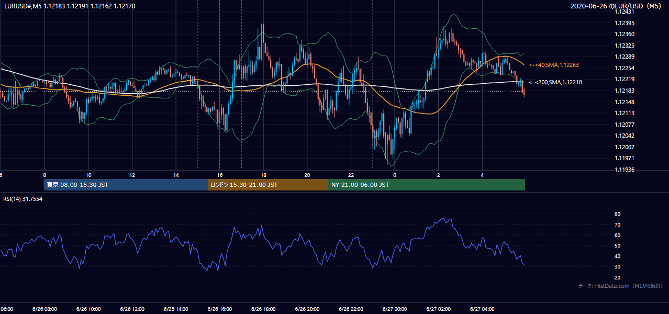Select the Tokyo 08:00-15:30 JST session bar
Viewport: 669px width, 314px height.
[x=126, y=185]
